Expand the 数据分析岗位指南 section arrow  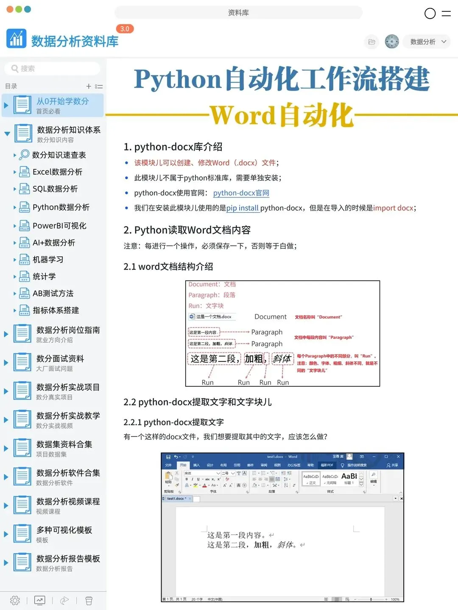click(6, 334)
